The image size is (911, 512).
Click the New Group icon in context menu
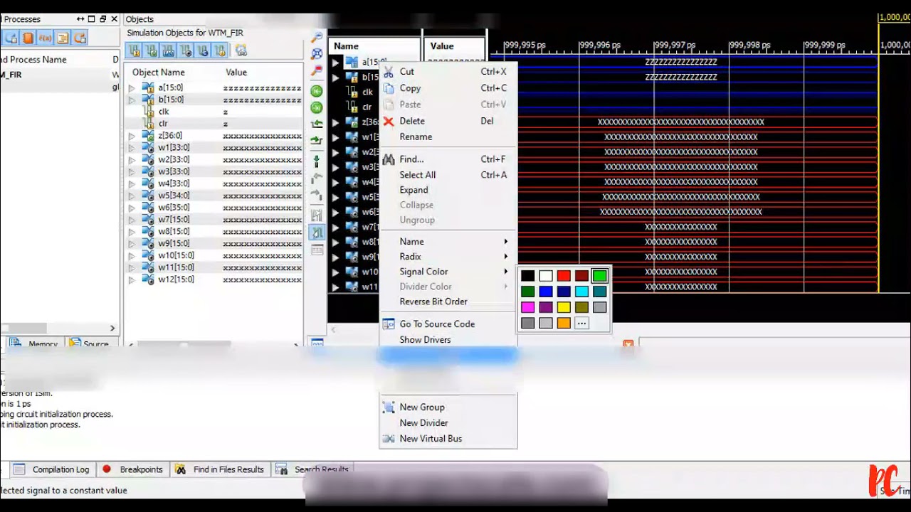coord(388,407)
